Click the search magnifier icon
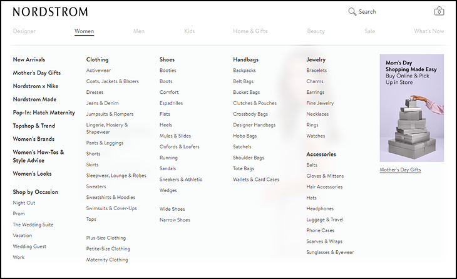The image size is (457, 279). [x=352, y=12]
